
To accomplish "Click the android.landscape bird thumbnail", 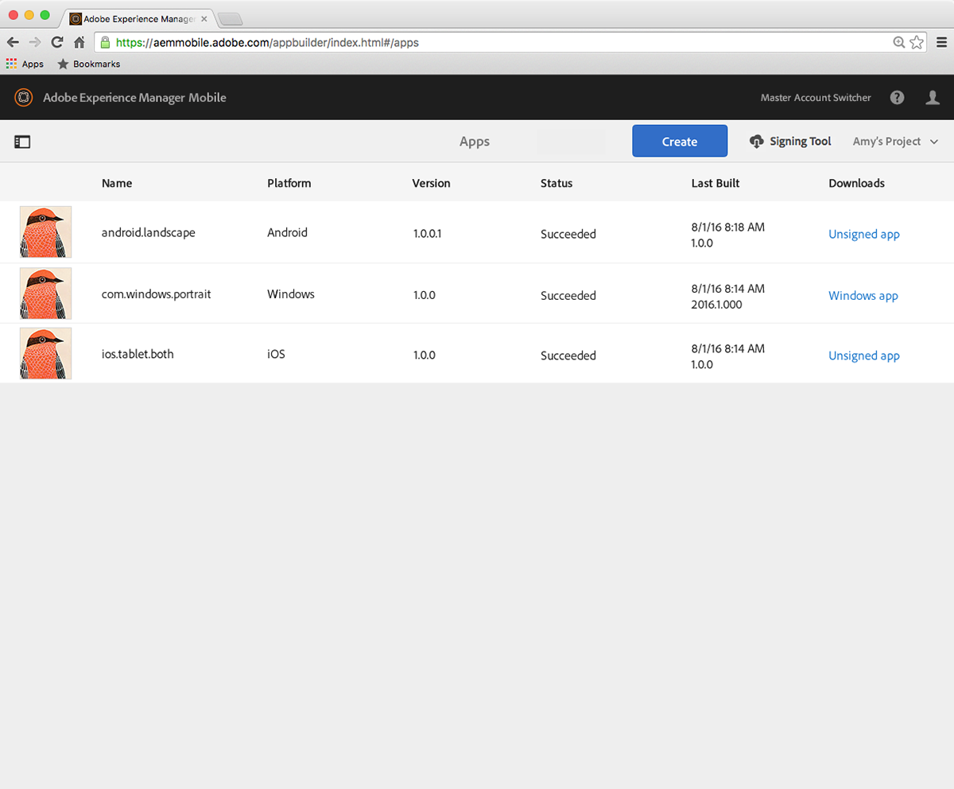I will (45, 232).
